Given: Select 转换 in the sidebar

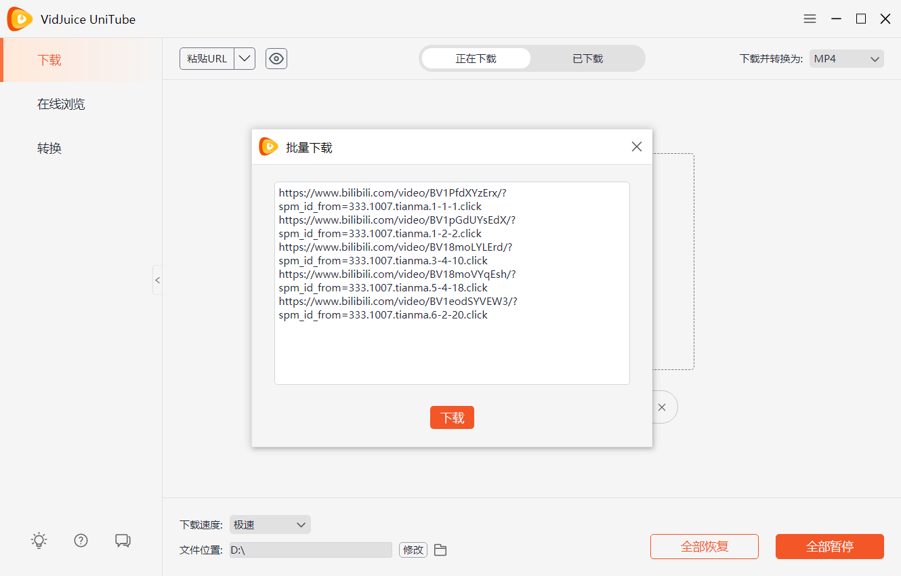Looking at the screenshot, I should [x=49, y=148].
